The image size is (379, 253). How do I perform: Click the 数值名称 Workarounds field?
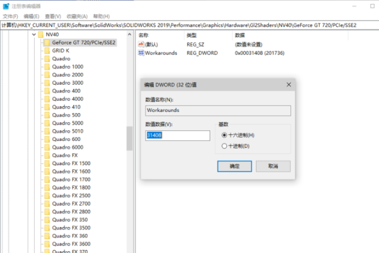tap(218, 111)
